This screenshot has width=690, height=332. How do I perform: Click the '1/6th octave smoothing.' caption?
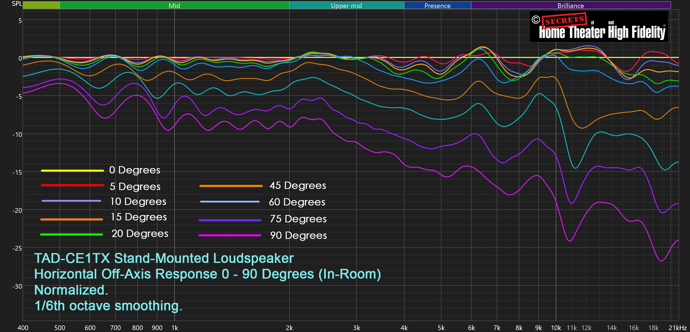[108, 306]
